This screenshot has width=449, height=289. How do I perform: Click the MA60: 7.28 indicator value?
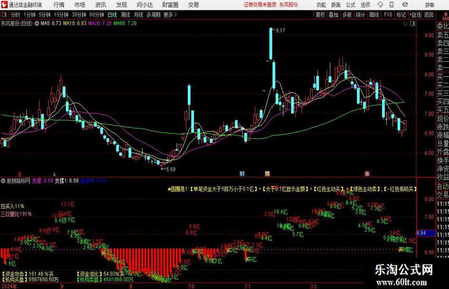coord(125,23)
